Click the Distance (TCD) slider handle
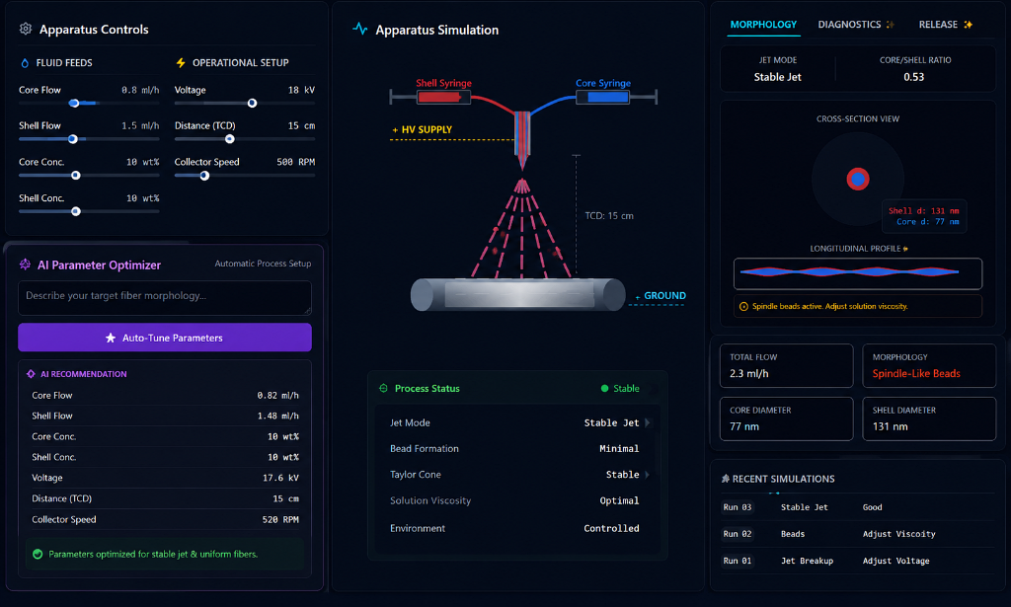The height and width of the screenshot is (607, 1011). pyautogui.click(x=229, y=139)
